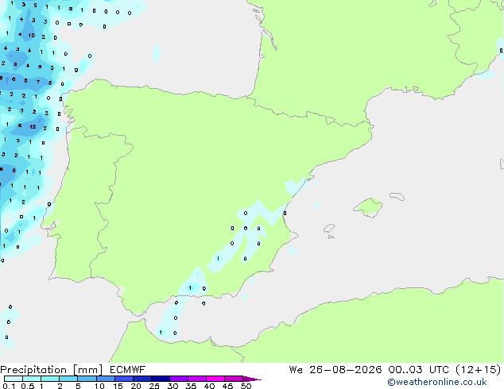
Task: Select the Precipitation [mm] ECMWF title text
Action: pos(73,370)
